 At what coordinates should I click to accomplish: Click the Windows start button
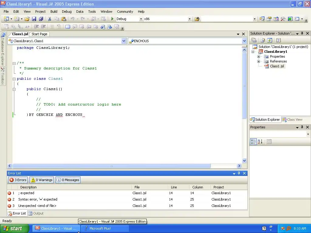click(x=15, y=228)
